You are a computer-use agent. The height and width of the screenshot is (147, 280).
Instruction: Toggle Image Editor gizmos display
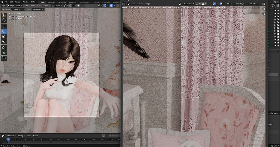coord(214,4)
